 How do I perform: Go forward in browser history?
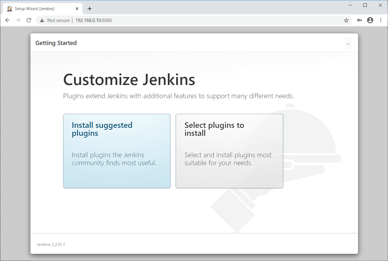click(18, 20)
